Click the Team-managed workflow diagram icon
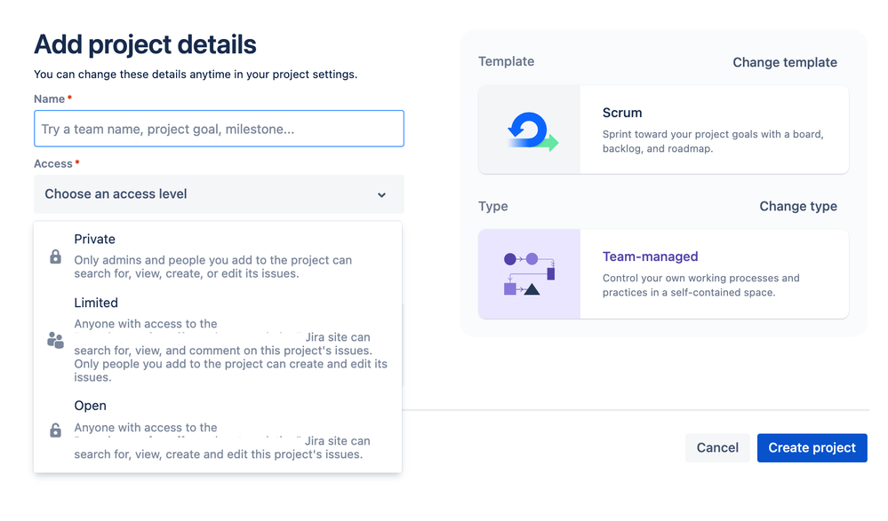Viewport: 888px width, 521px height. pyautogui.click(x=529, y=273)
